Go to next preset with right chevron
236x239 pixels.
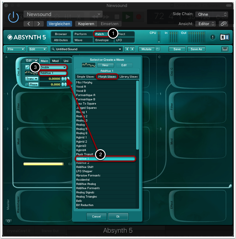click(x=39, y=24)
